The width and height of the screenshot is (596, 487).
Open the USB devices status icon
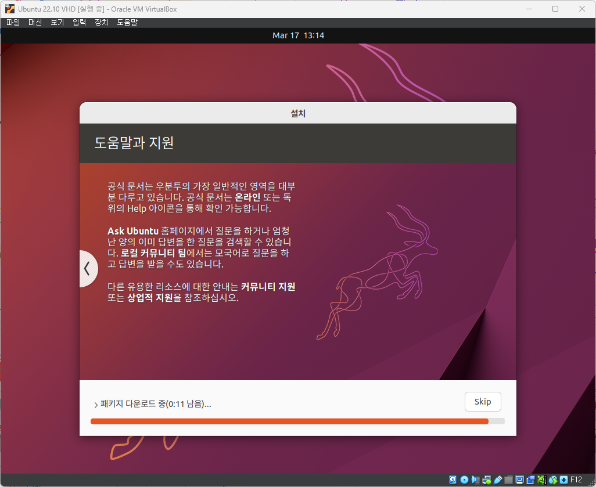click(x=497, y=480)
